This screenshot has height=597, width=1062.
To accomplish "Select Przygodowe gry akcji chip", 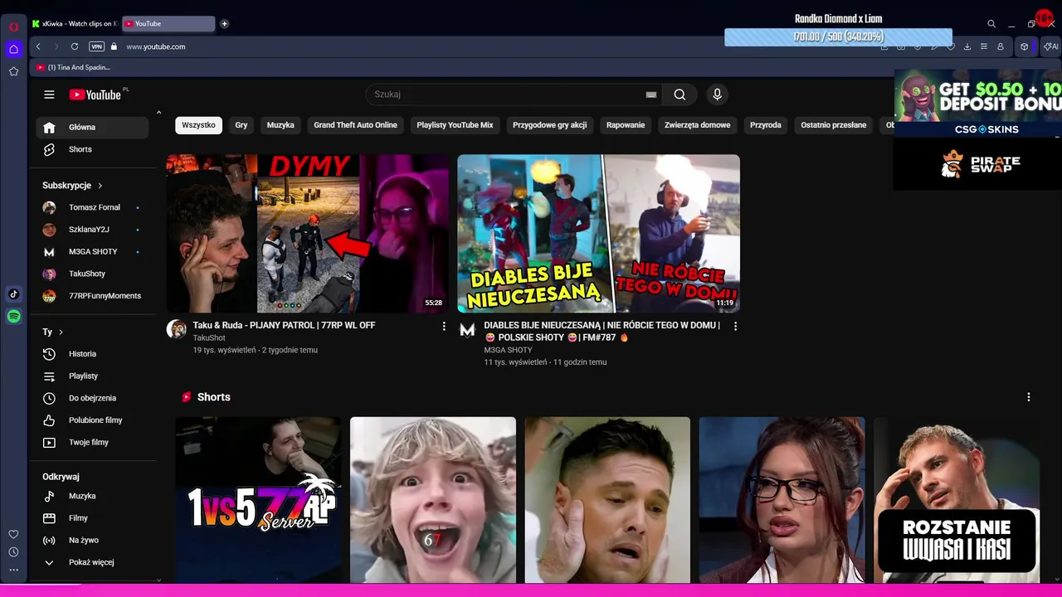I will (x=550, y=125).
